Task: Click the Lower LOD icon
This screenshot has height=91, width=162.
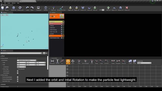Action: pyautogui.click(x=89, y=8)
